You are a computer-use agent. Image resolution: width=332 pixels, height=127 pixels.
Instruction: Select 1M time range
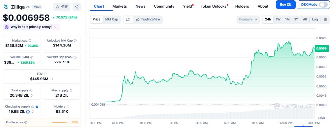coord(287,19)
